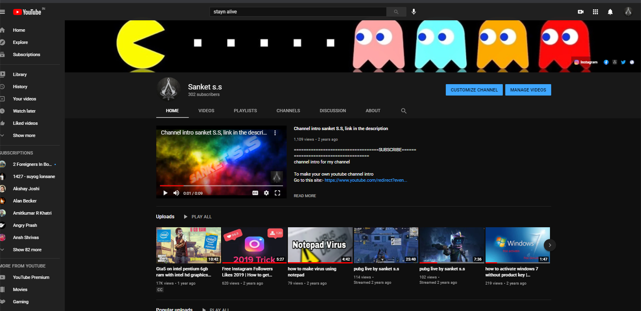
Task: Switch to the Discussion tab
Action: (x=333, y=111)
